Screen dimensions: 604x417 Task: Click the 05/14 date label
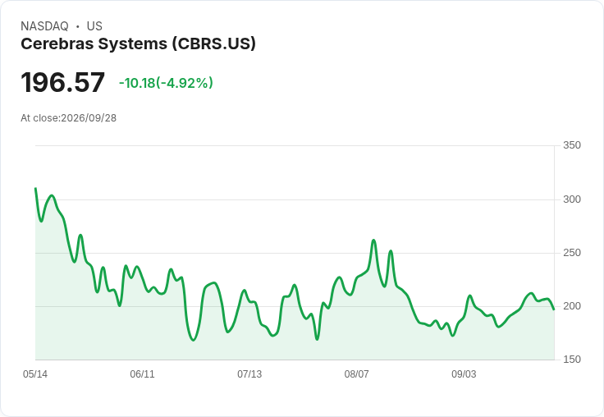pyautogui.click(x=35, y=374)
